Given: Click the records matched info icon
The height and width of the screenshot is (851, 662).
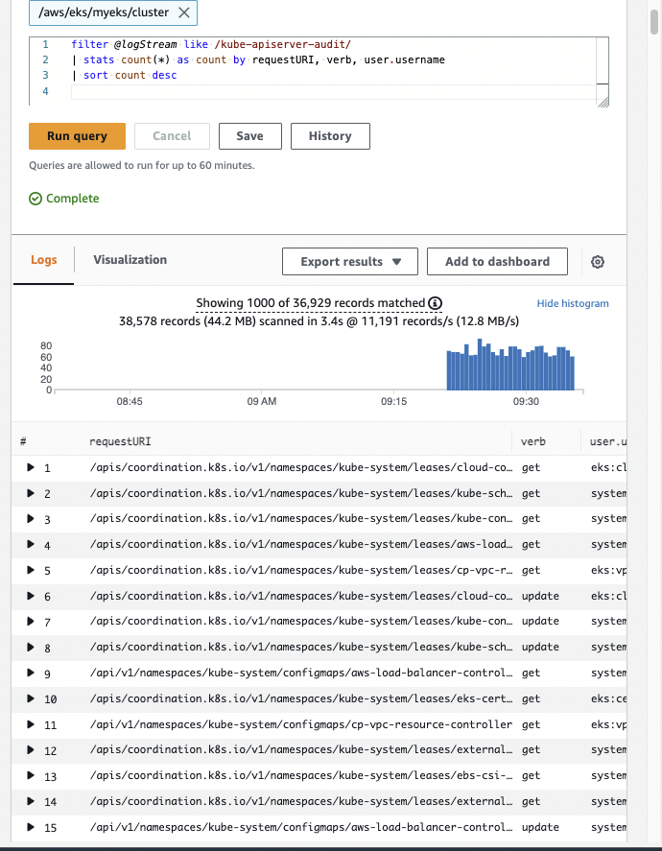Looking at the screenshot, I should (x=435, y=303).
